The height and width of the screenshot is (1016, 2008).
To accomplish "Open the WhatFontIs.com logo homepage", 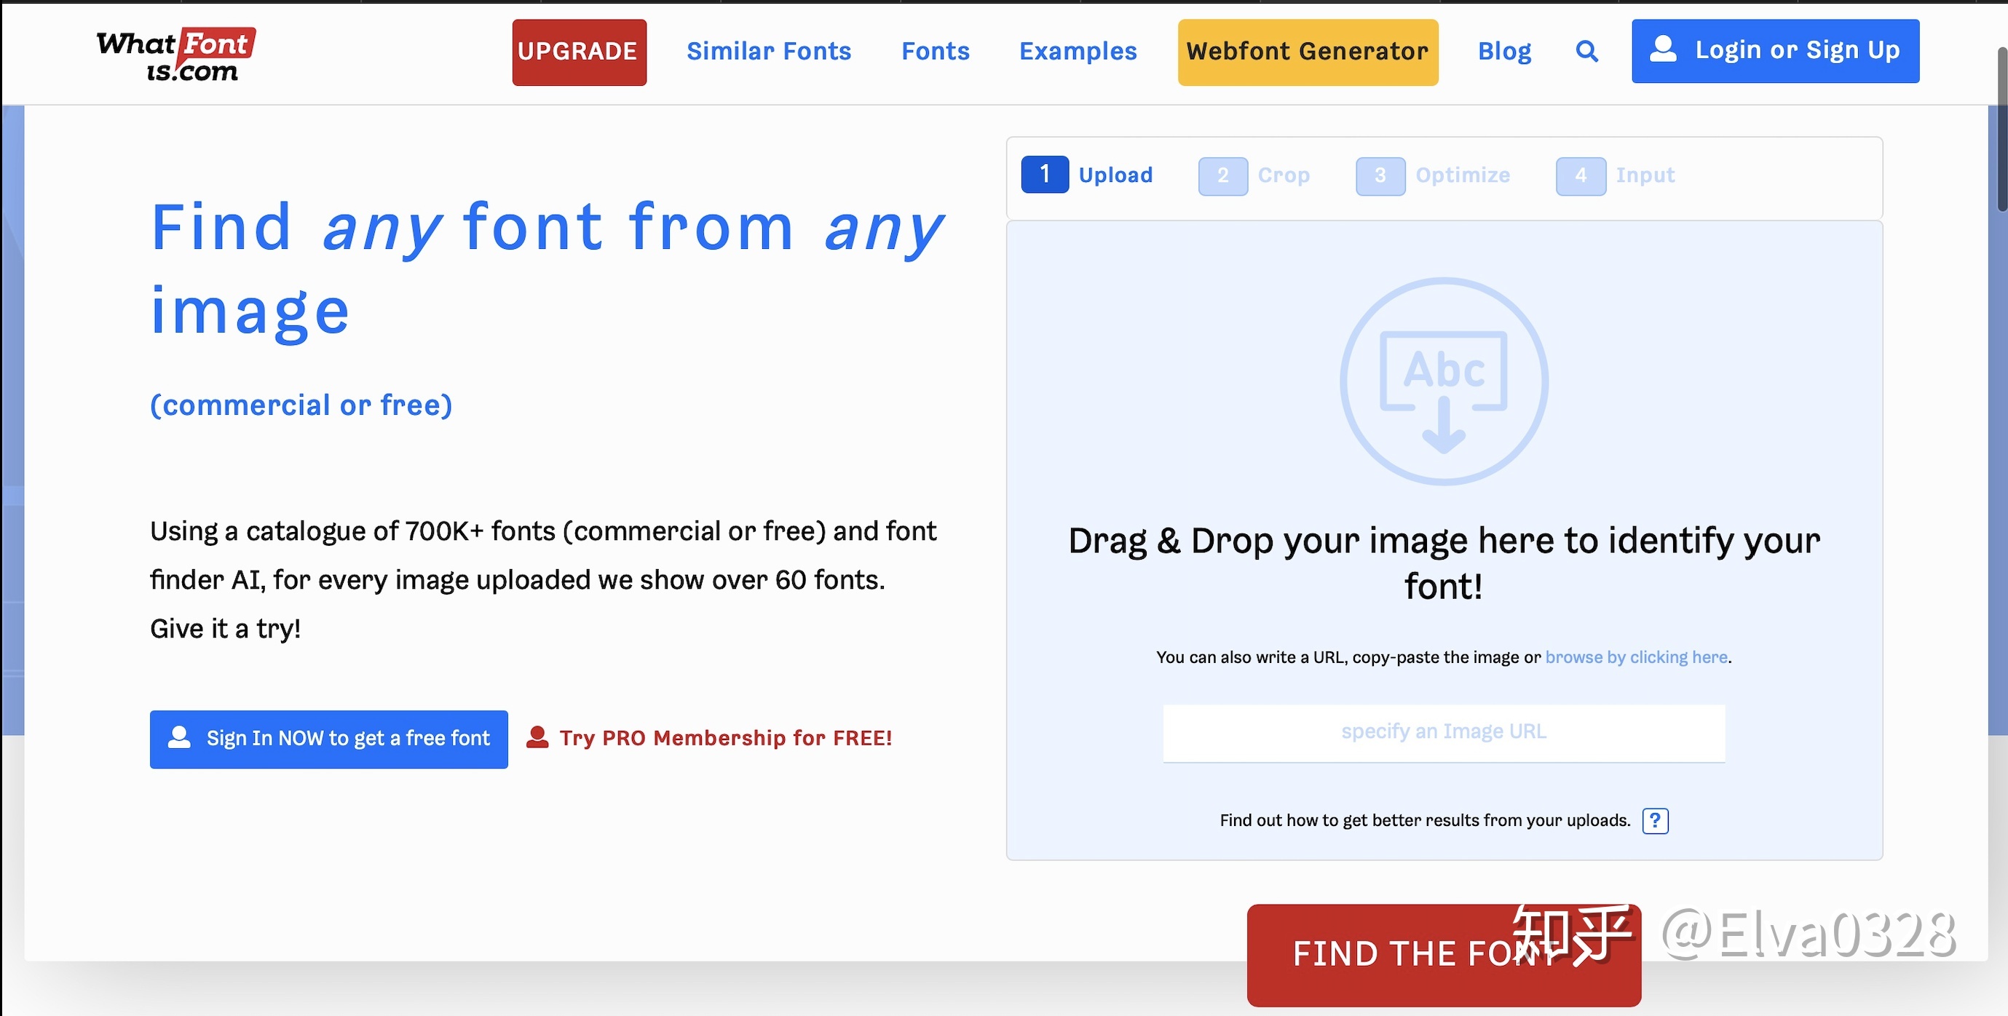I will pyautogui.click(x=176, y=55).
